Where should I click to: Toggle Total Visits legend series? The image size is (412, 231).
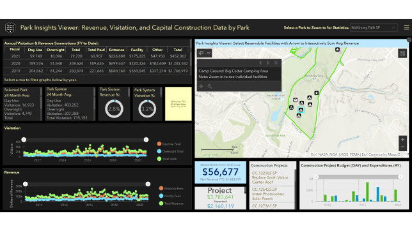167,159
